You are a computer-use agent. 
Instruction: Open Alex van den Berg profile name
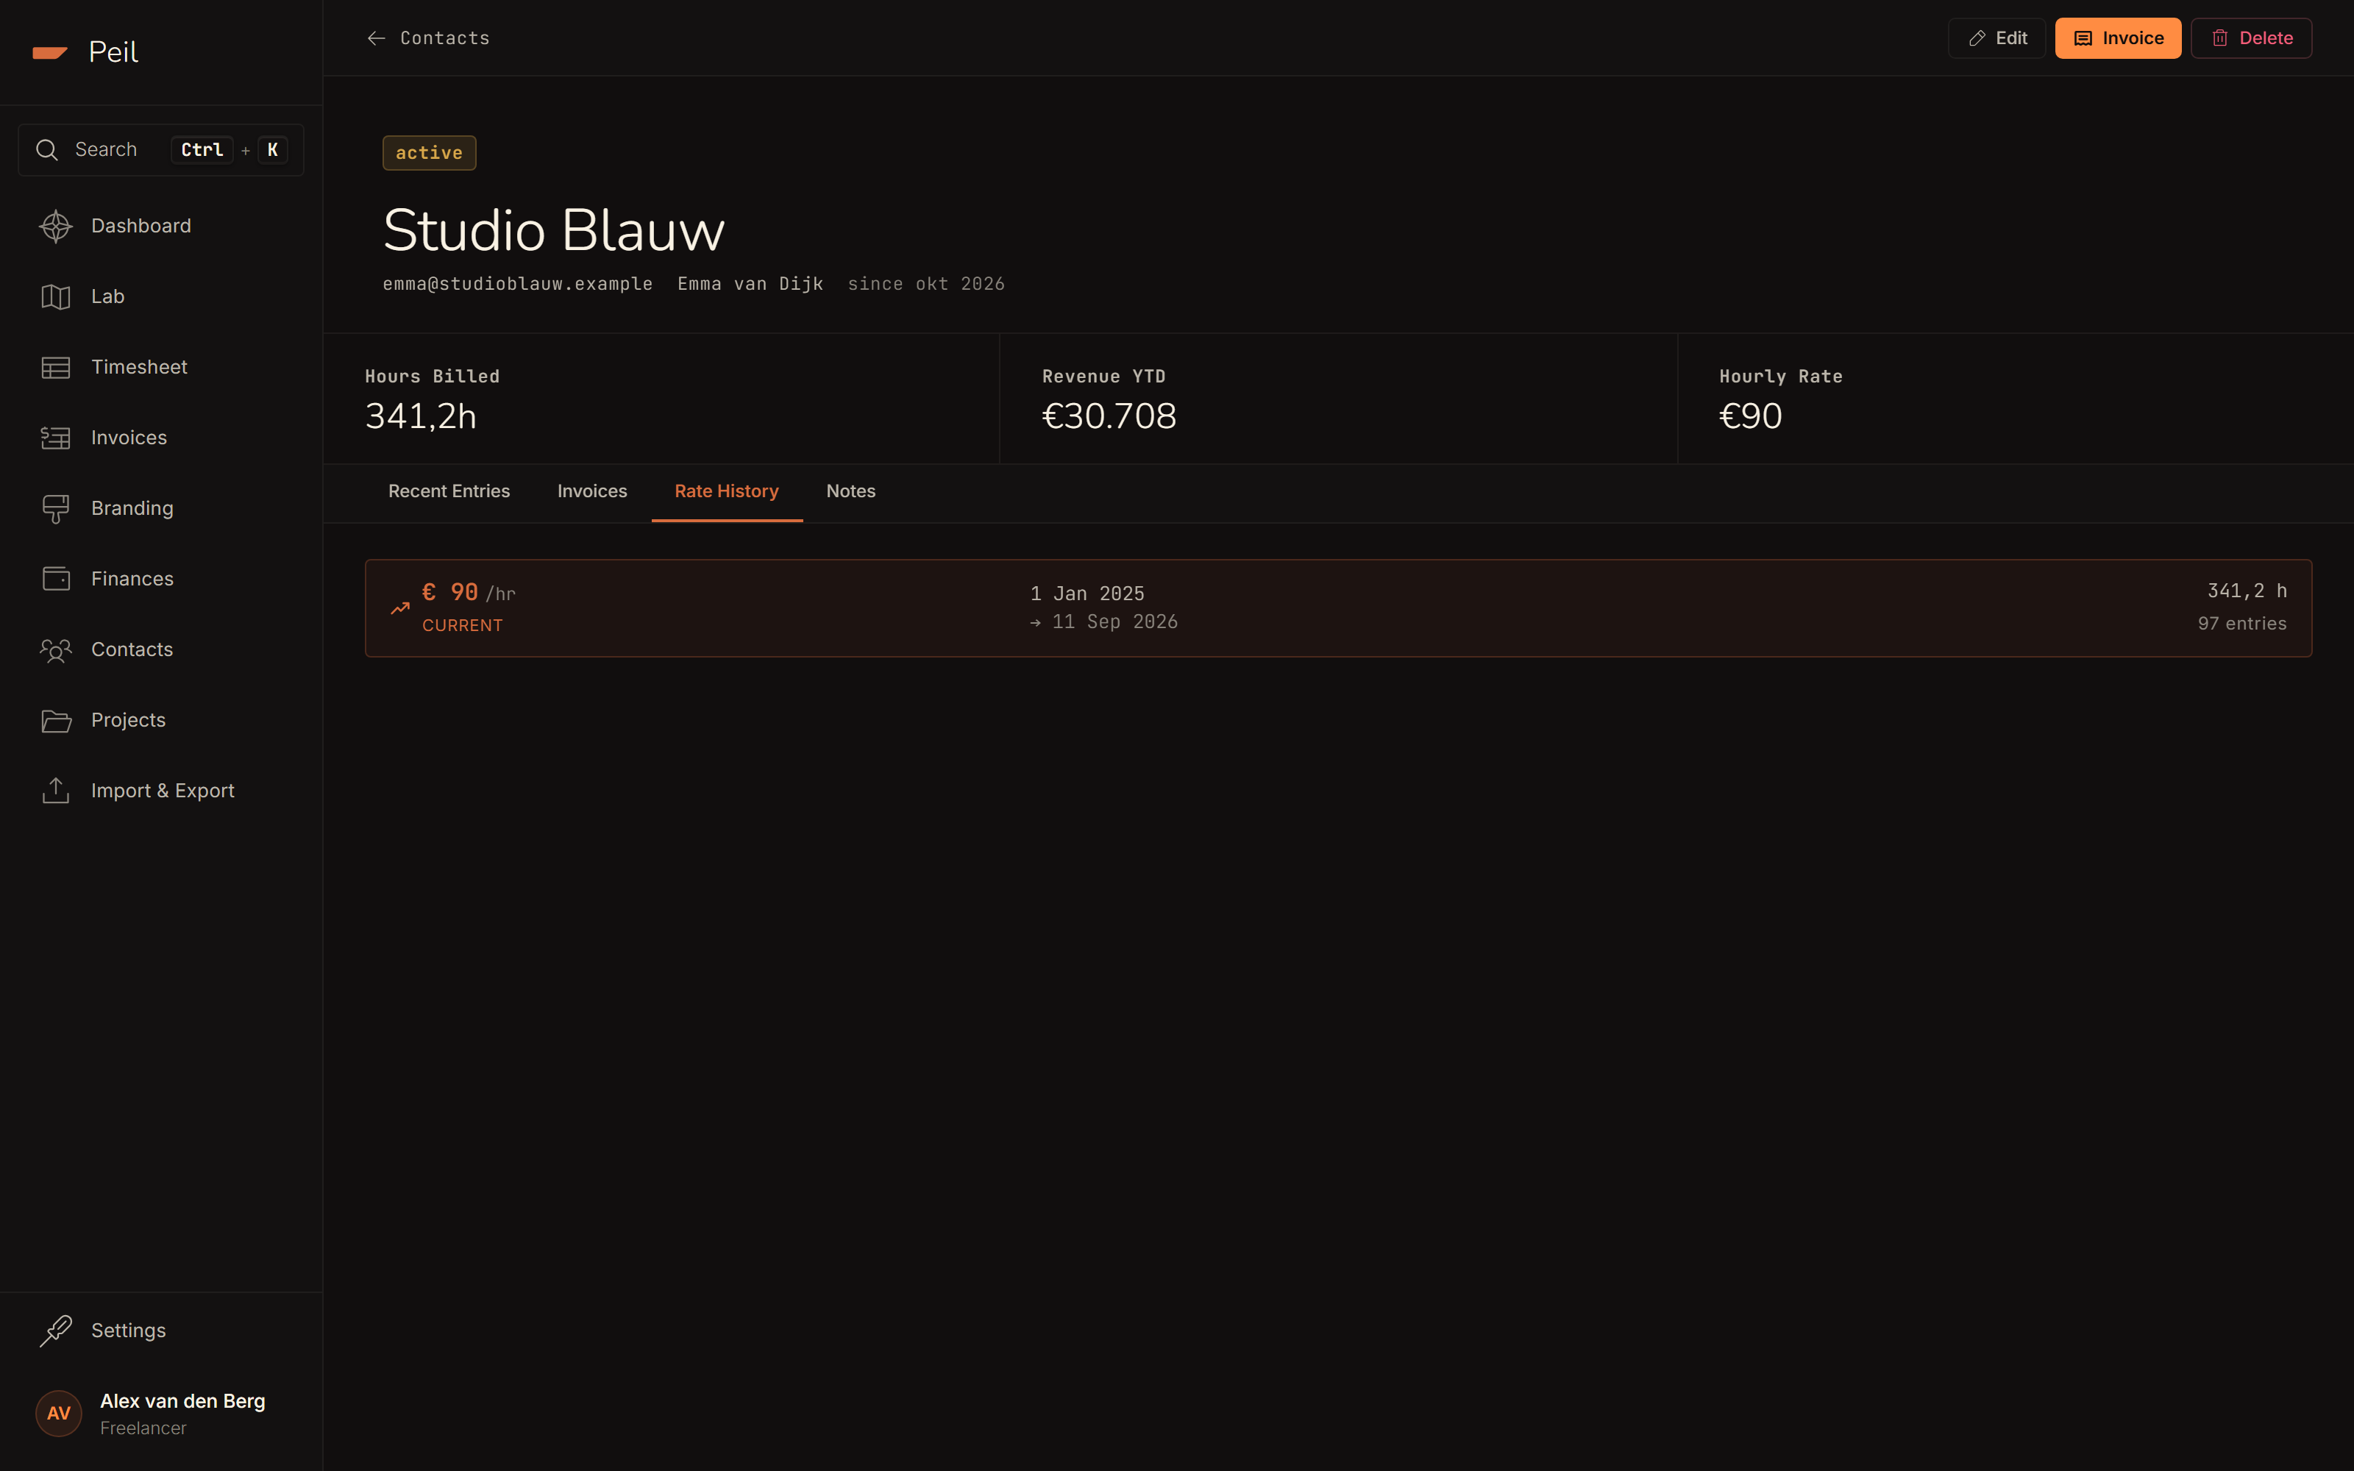tap(183, 1401)
